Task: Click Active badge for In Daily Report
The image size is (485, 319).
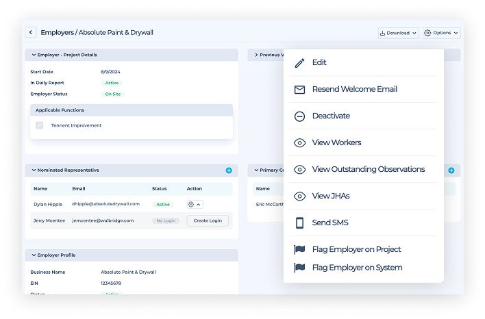Action: 112,83
